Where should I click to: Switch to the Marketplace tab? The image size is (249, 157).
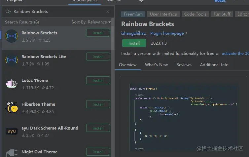(x=85, y=1)
